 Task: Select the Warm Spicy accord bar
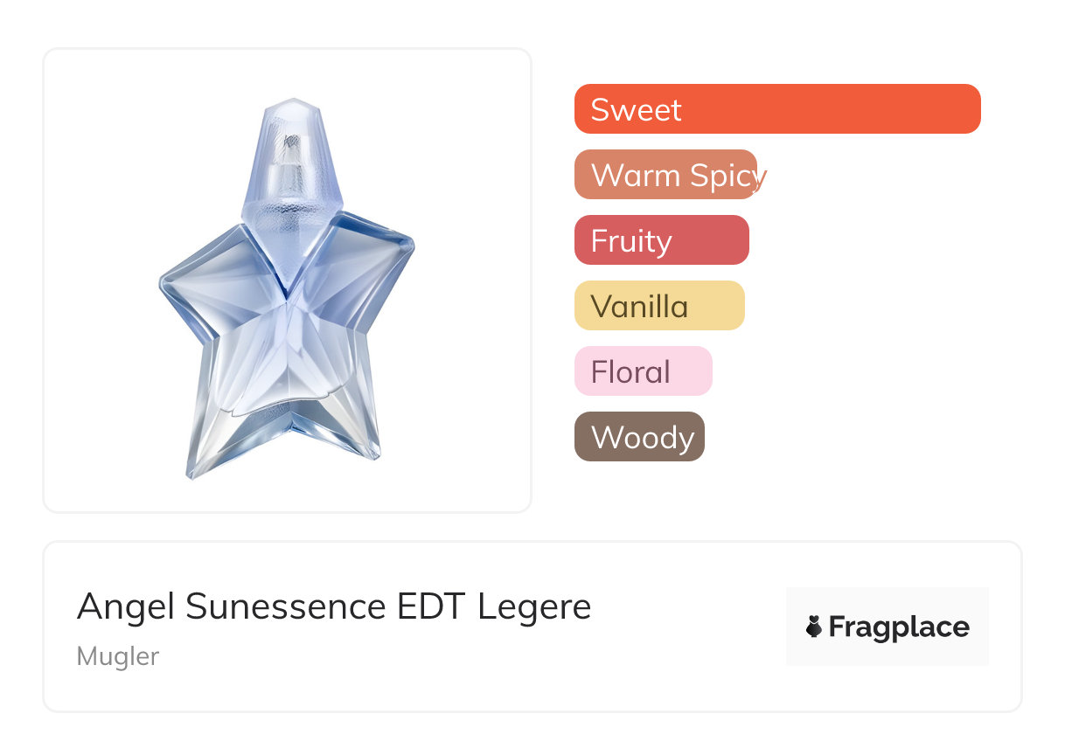[665, 175]
